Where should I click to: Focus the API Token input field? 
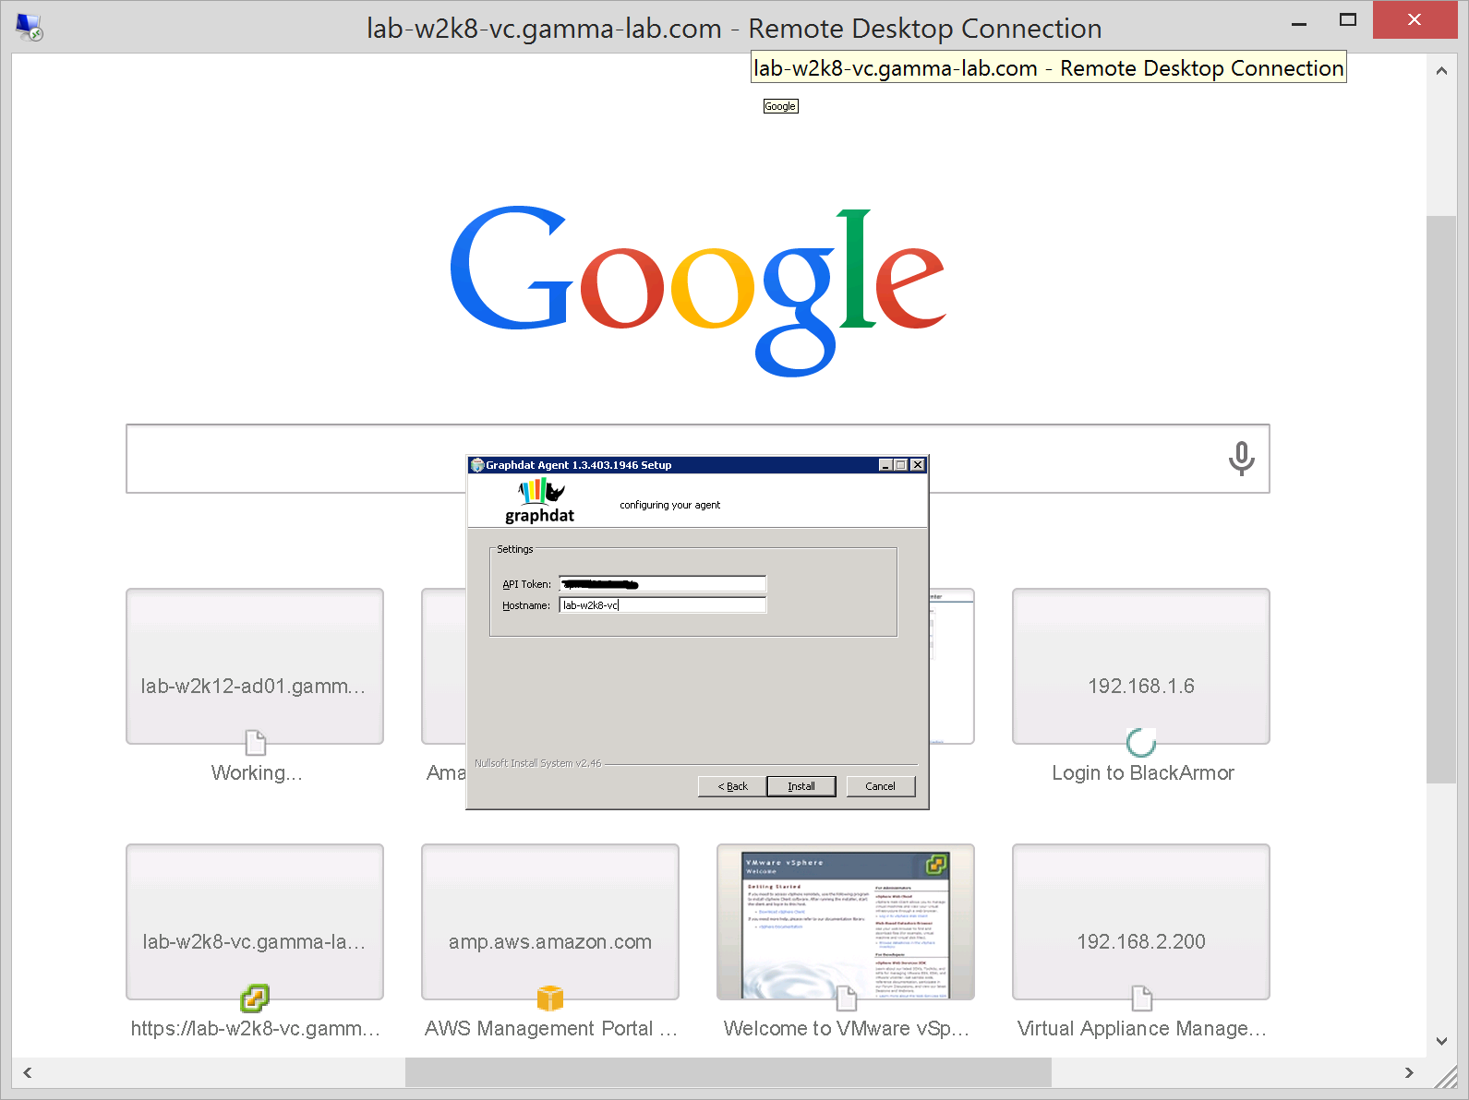(662, 584)
